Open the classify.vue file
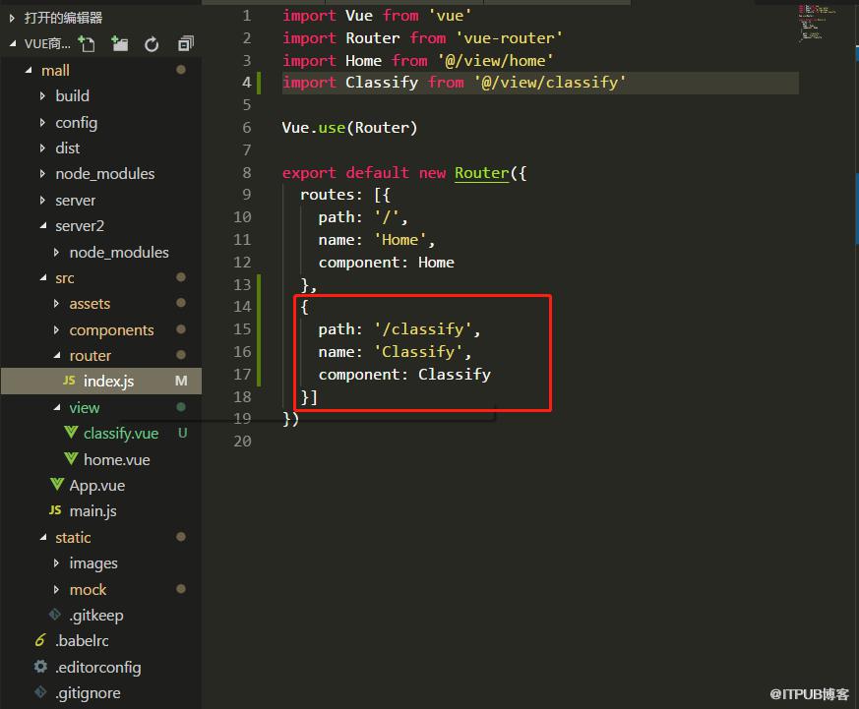 (x=121, y=433)
